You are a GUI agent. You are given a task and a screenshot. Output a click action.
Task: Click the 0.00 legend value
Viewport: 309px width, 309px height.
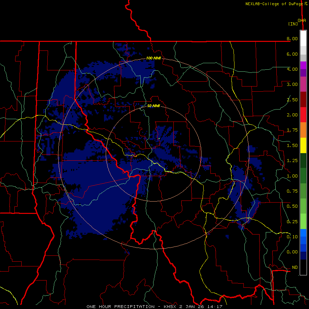(x=292, y=252)
